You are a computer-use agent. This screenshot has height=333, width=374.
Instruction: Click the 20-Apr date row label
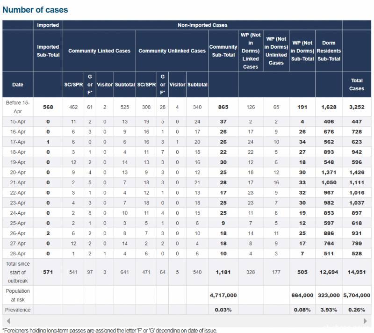click(x=18, y=173)
